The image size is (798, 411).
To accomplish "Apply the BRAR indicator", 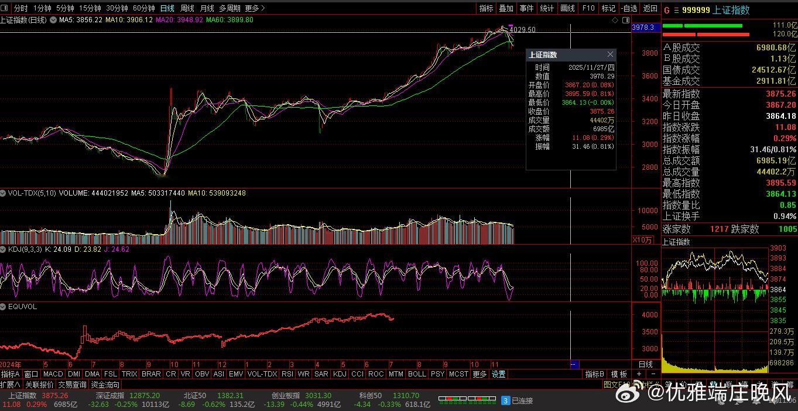I will tap(151, 374).
